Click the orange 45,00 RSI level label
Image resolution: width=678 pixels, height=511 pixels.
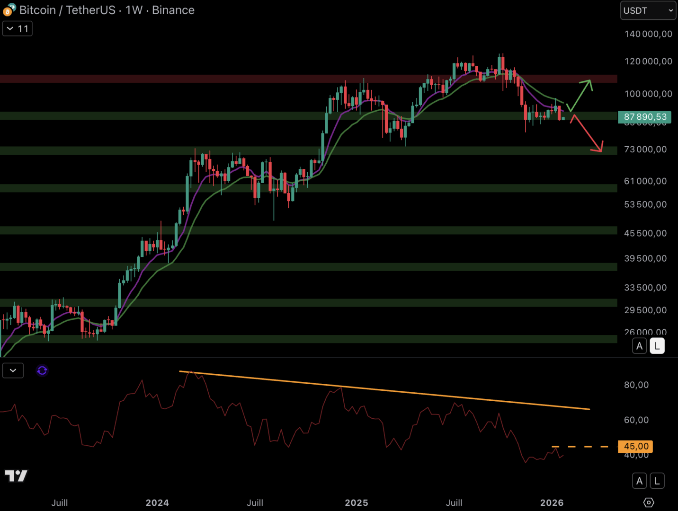[635, 446]
